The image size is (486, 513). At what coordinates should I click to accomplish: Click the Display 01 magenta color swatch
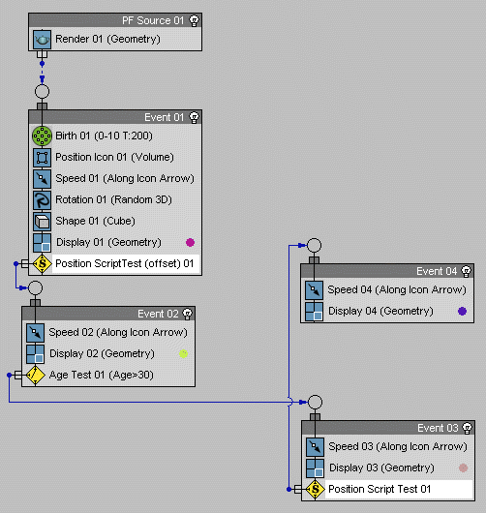point(190,242)
